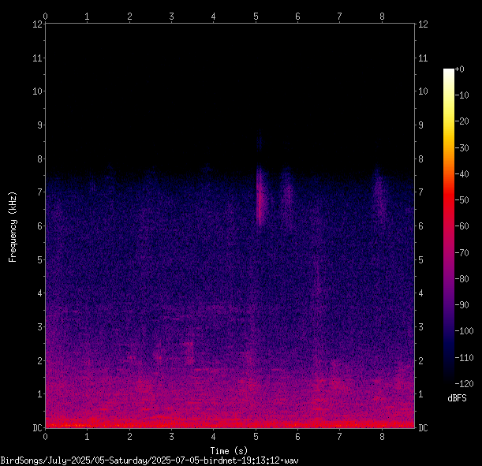Click the right axis DC label
The image size is (482, 466).
pos(423,427)
